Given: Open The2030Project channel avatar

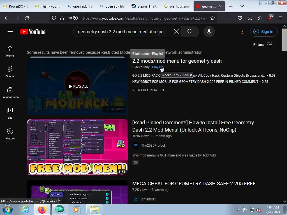Looking at the screenshot, I should pos(136,146).
